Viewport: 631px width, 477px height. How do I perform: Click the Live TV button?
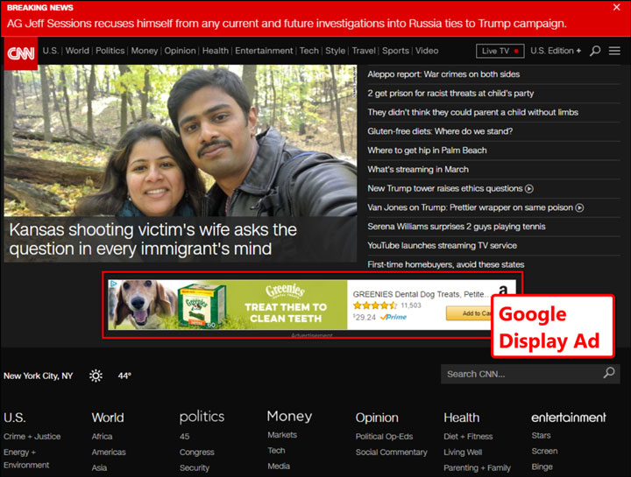500,51
